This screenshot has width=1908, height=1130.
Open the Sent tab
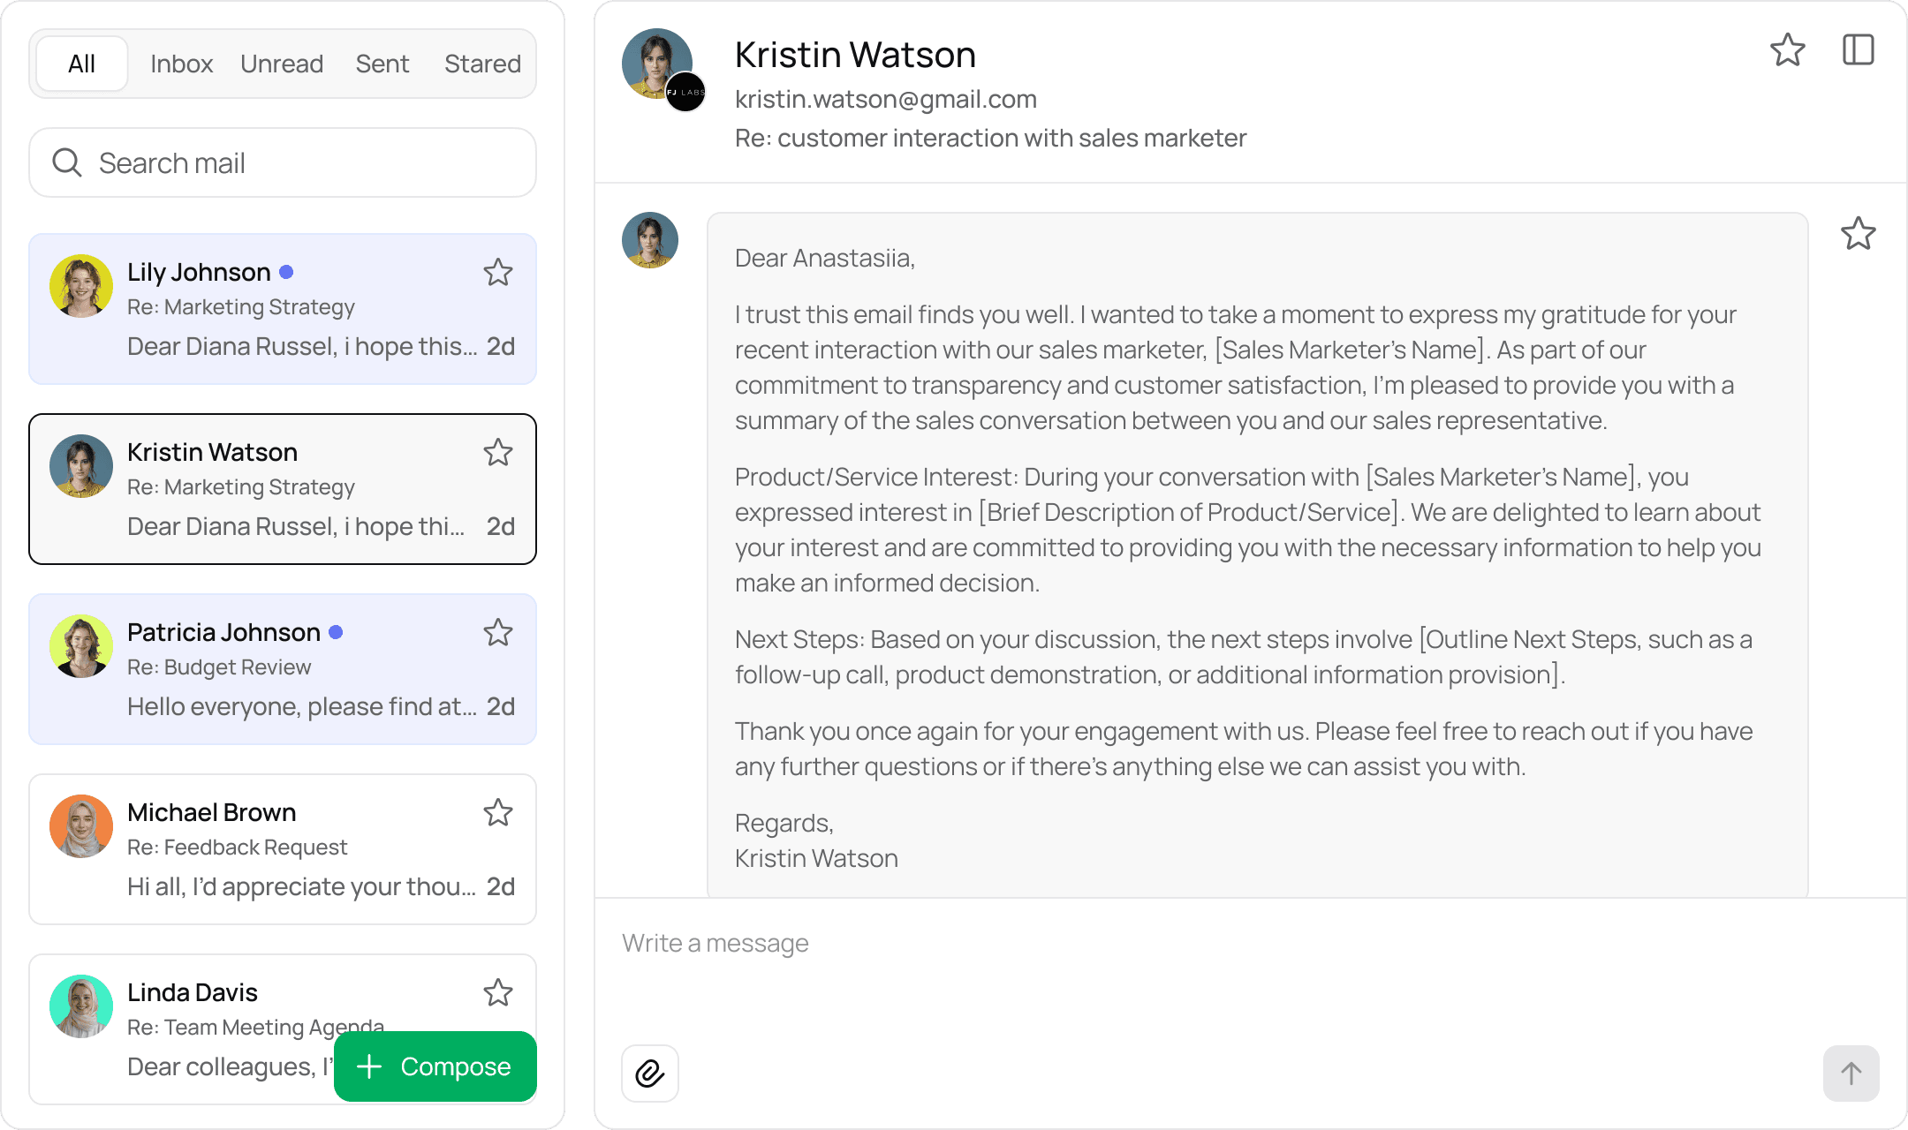click(x=382, y=64)
